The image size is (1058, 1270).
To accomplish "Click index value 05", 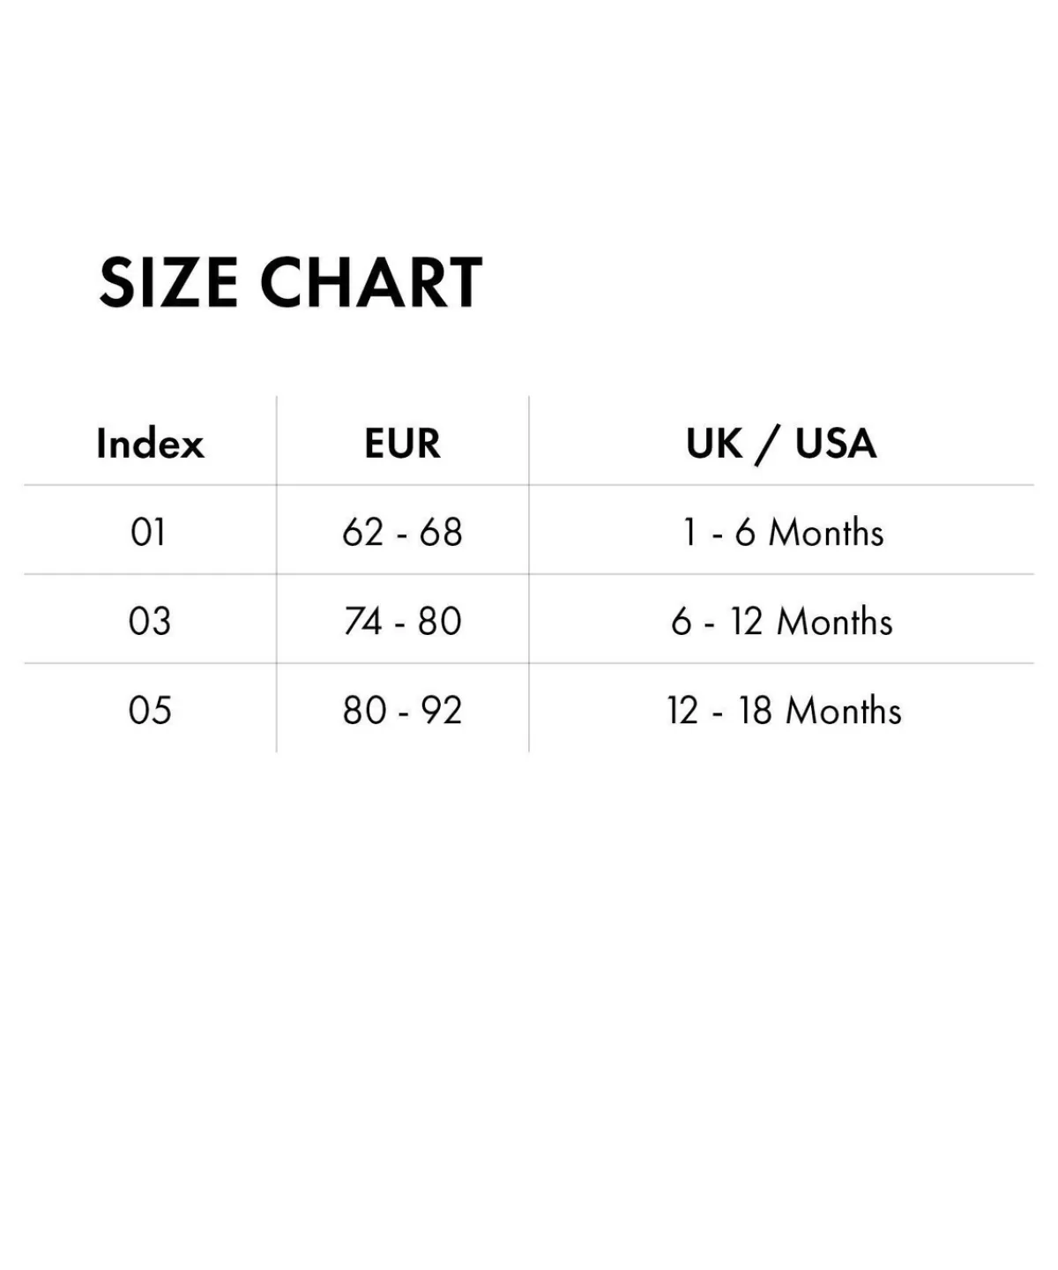I will (x=149, y=710).
